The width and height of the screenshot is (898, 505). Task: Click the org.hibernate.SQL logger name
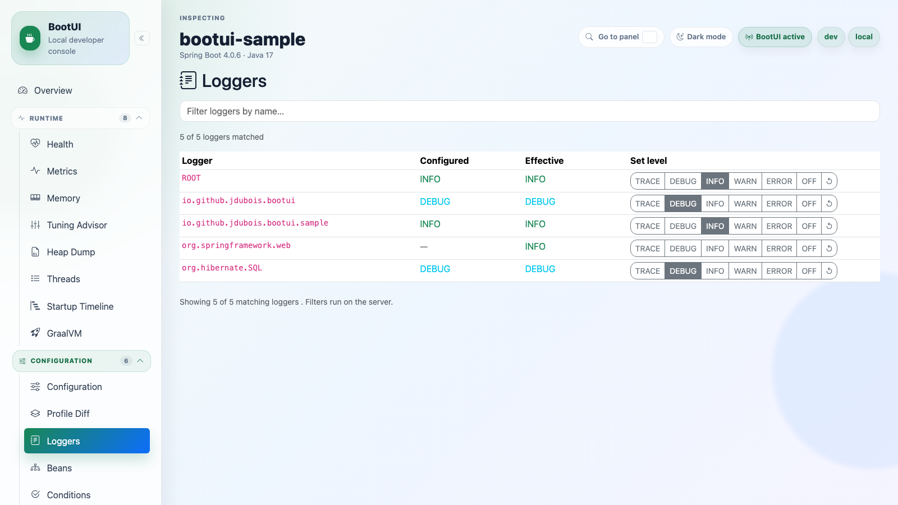(x=222, y=268)
